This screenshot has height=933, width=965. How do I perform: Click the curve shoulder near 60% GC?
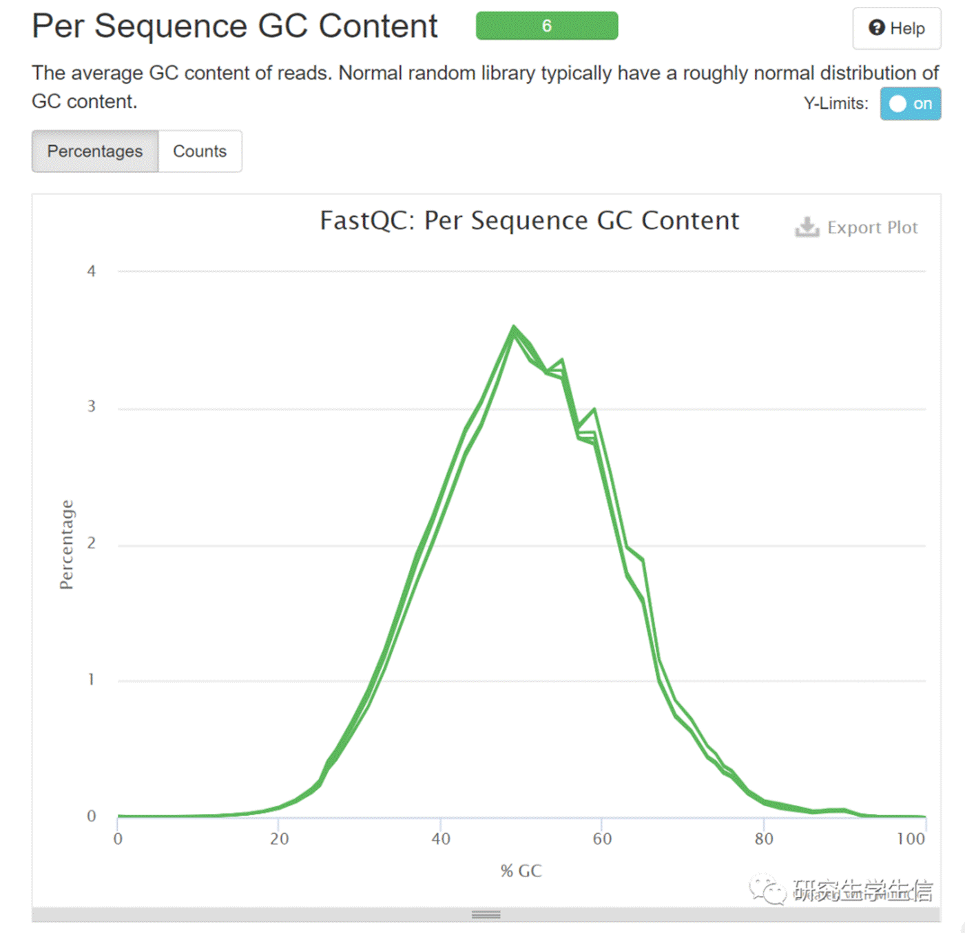tap(594, 410)
